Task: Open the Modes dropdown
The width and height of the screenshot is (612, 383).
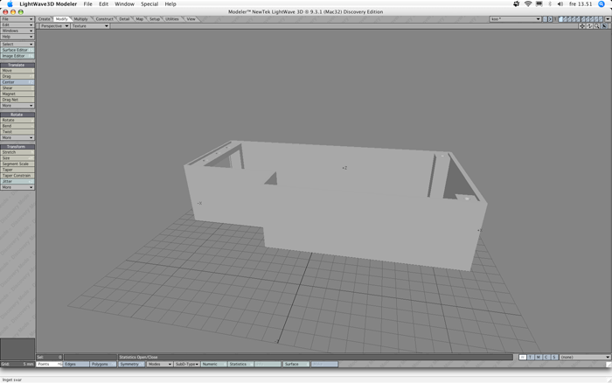Action: click(159, 365)
